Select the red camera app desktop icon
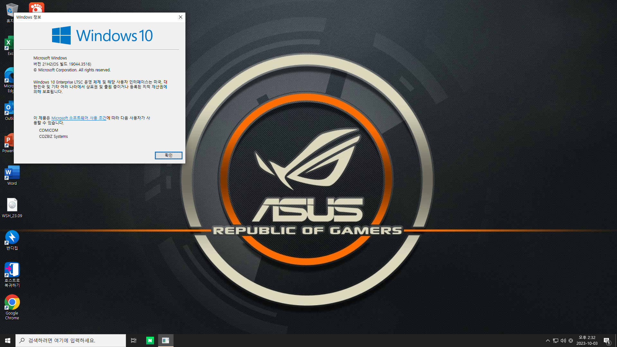 [36, 7]
